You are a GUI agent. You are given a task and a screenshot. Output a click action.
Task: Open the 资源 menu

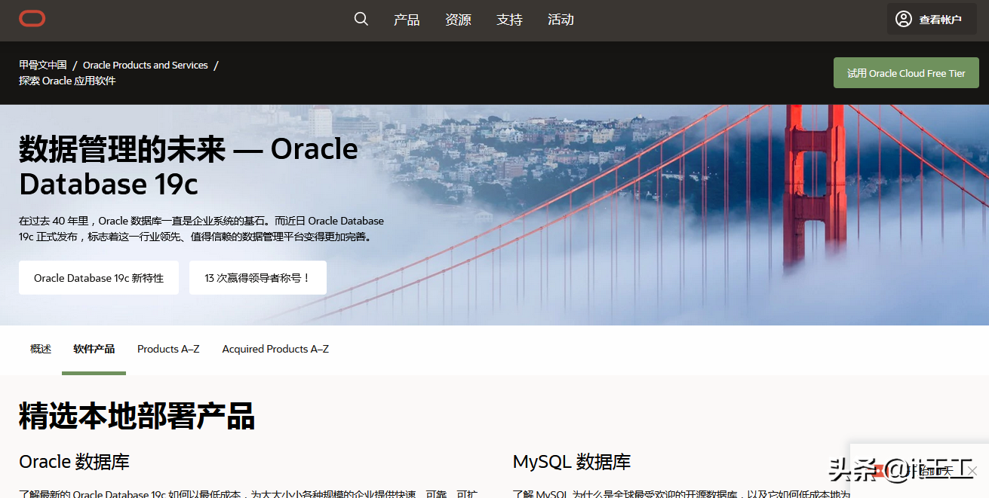458,20
